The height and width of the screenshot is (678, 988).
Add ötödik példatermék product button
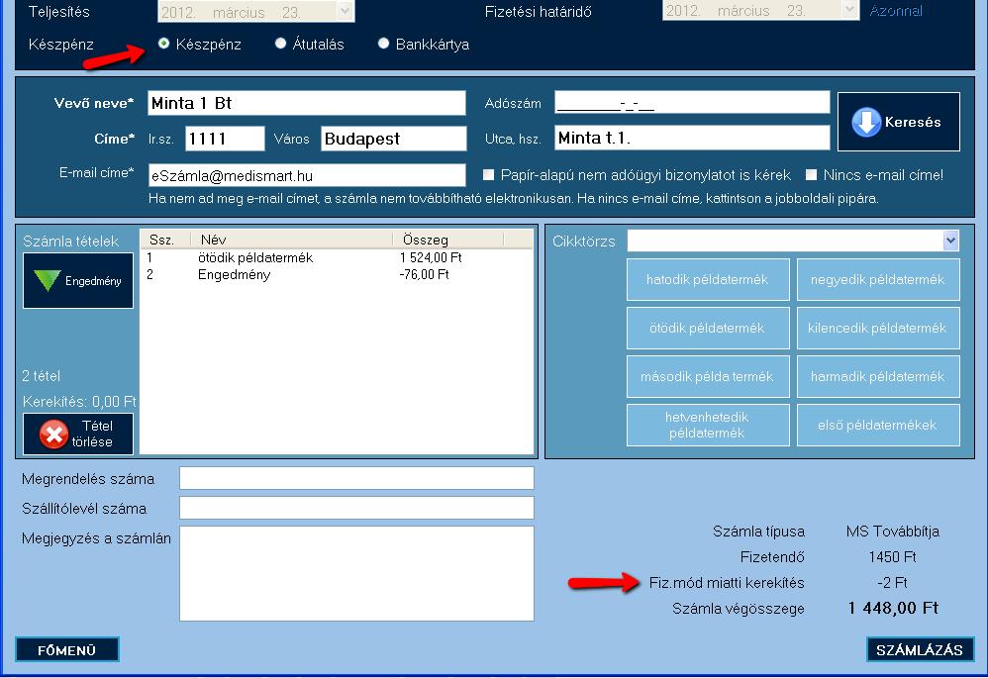pyautogui.click(x=708, y=328)
